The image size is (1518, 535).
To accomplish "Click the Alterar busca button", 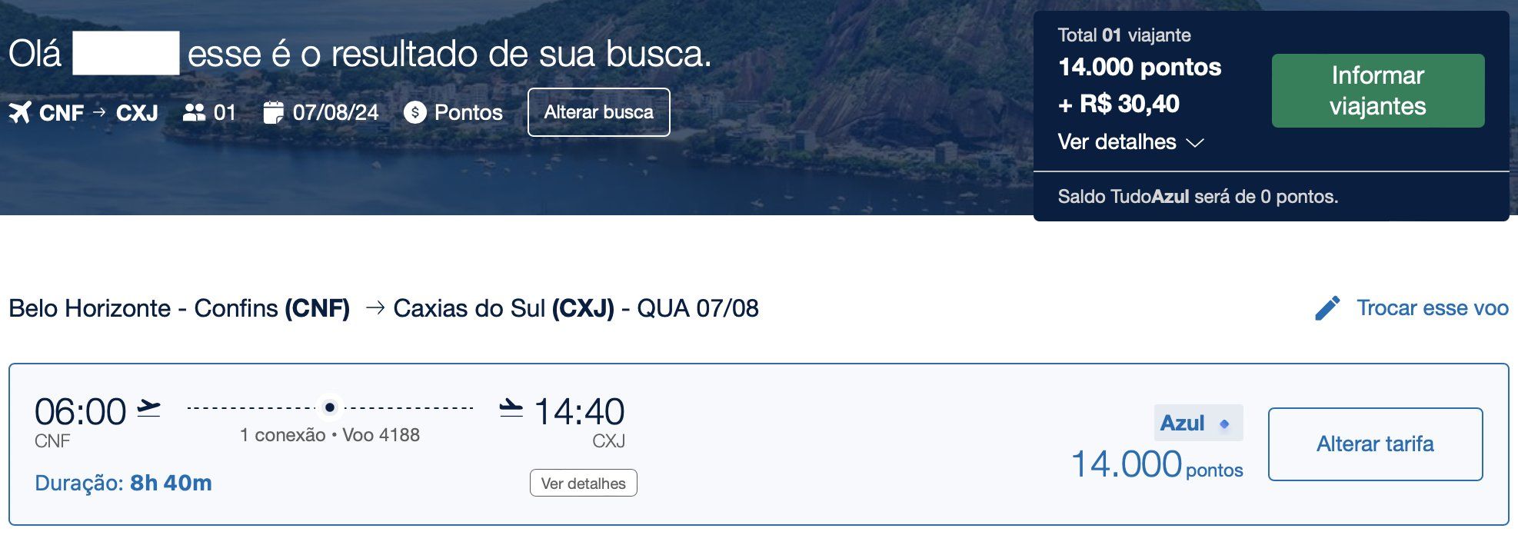I will pyautogui.click(x=599, y=112).
